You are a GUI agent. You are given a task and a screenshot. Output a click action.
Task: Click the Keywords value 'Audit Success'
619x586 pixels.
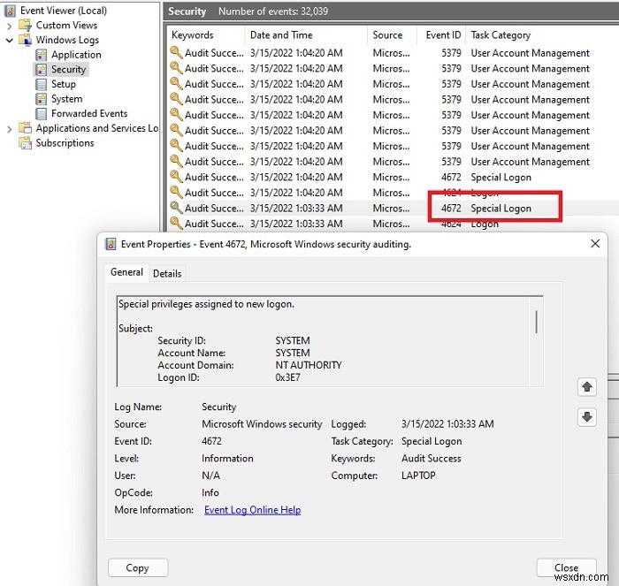coord(432,458)
